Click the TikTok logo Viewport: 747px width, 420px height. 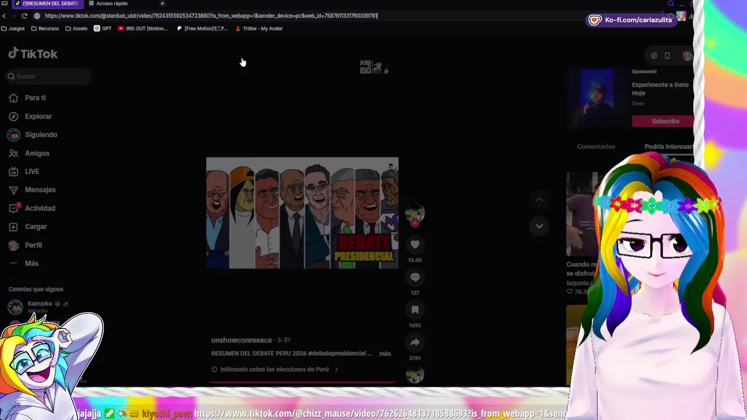pos(33,54)
